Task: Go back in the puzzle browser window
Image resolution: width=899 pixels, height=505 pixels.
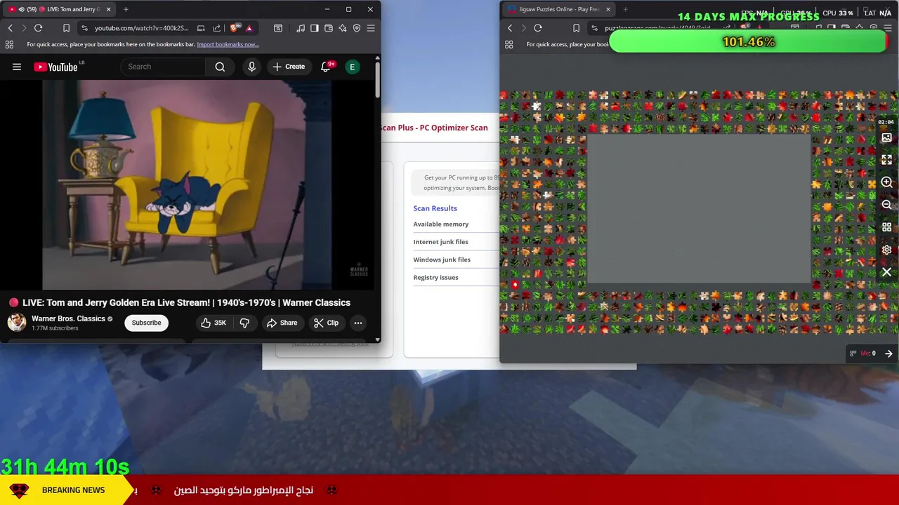Action: click(x=510, y=28)
